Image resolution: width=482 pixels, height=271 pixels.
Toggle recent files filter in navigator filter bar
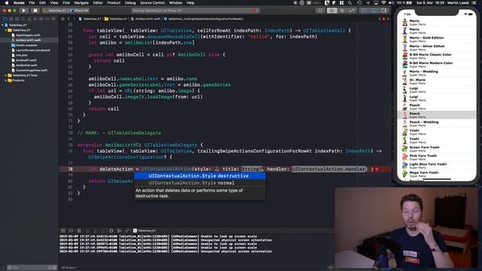[x=50, y=268]
